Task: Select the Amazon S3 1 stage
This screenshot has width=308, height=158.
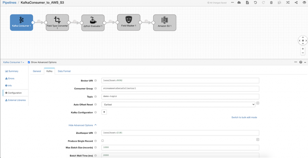Action: [x=165, y=23]
